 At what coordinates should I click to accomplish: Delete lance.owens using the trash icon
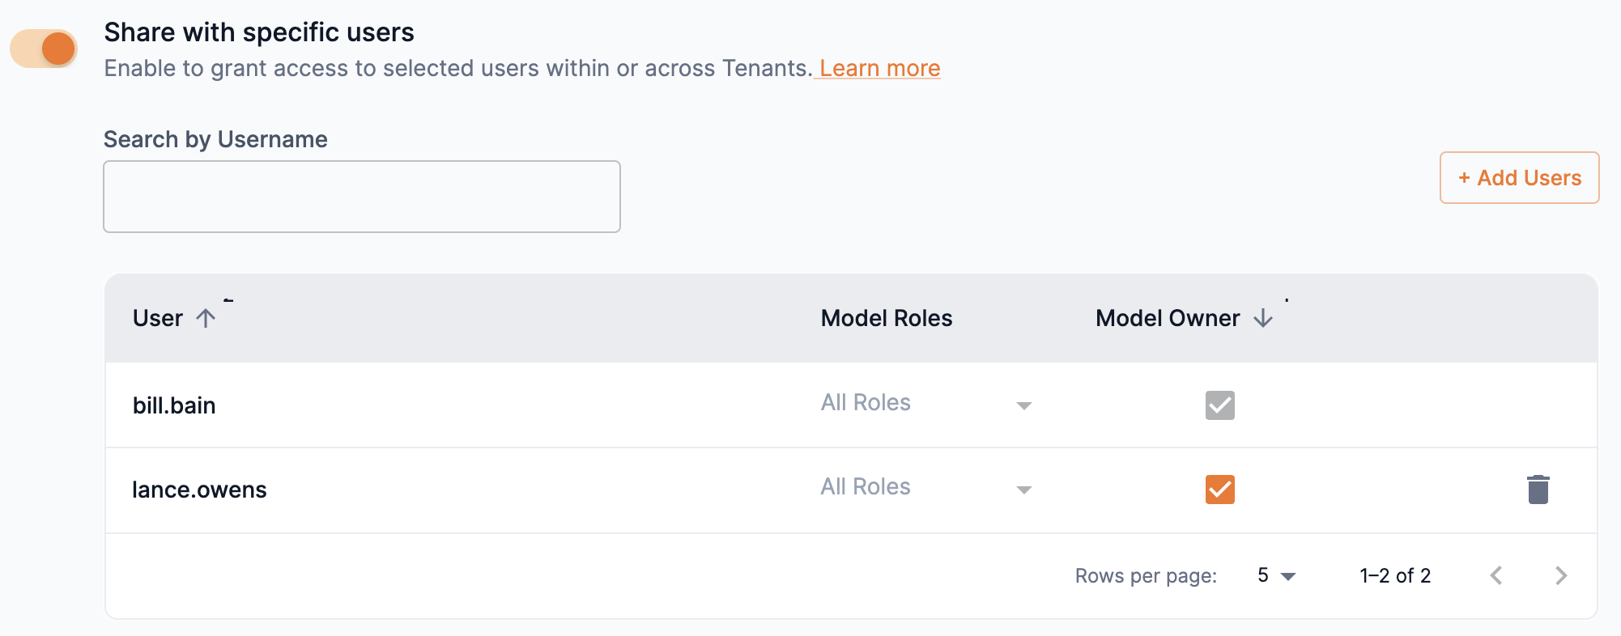pyautogui.click(x=1538, y=489)
